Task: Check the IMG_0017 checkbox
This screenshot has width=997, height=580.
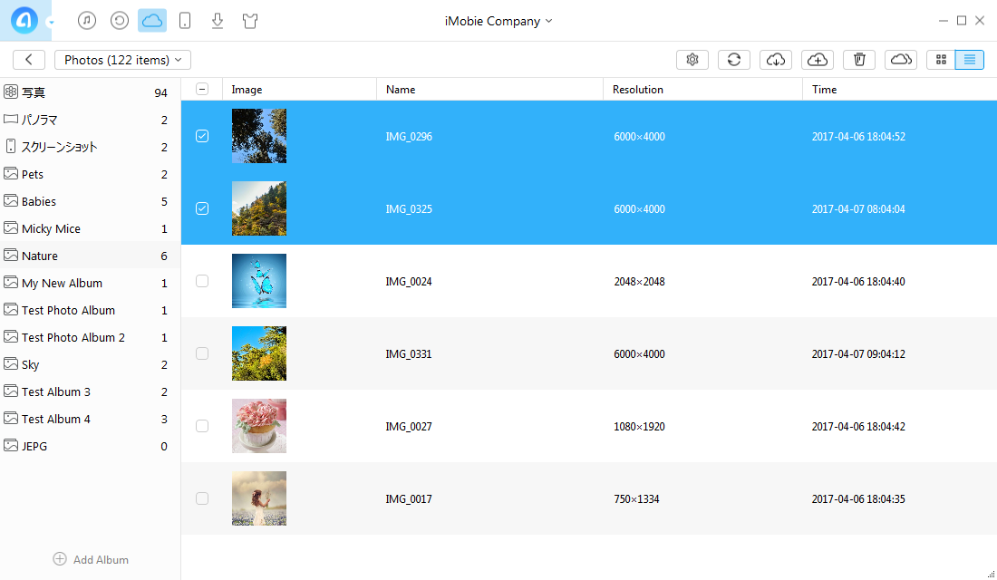Action: 202,498
